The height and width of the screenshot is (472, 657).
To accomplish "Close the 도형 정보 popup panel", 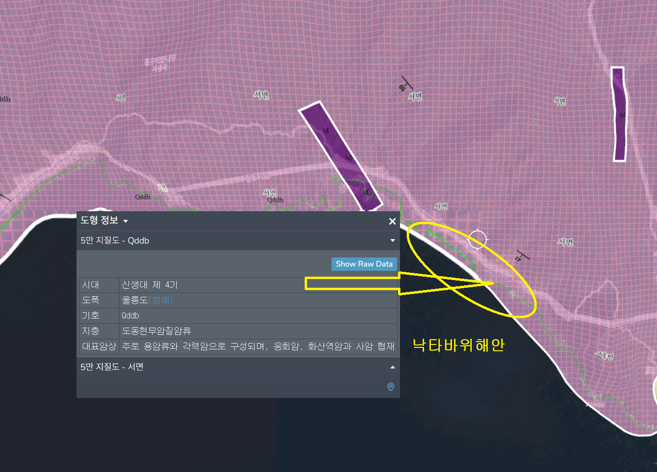I will tap(392, 221).
